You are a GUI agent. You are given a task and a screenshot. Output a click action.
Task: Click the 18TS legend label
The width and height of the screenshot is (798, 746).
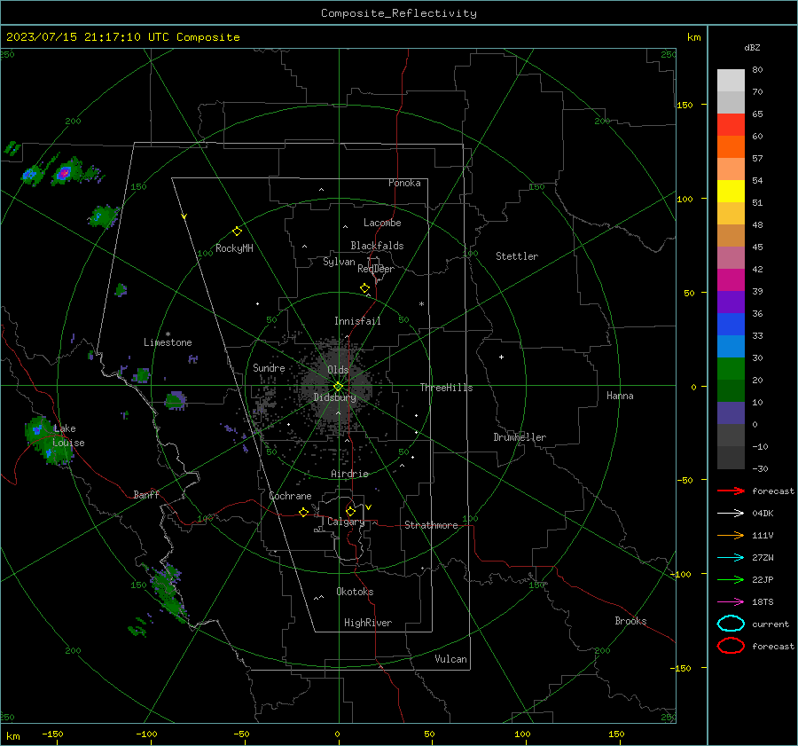tap(763, 602)
